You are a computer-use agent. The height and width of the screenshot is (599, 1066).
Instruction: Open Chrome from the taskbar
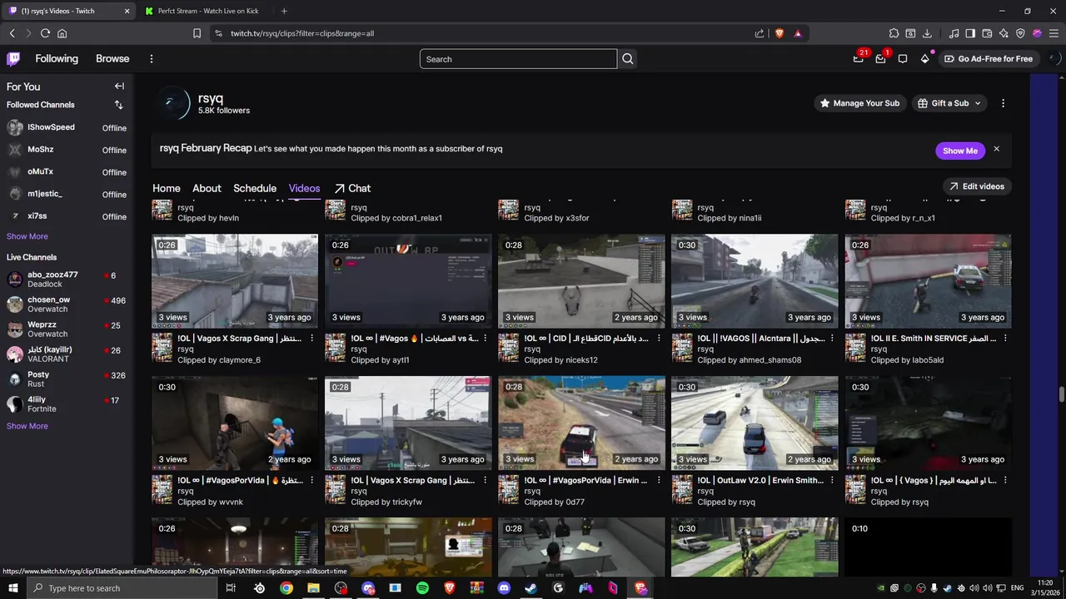pyautogui.click(x=286, y=588)
